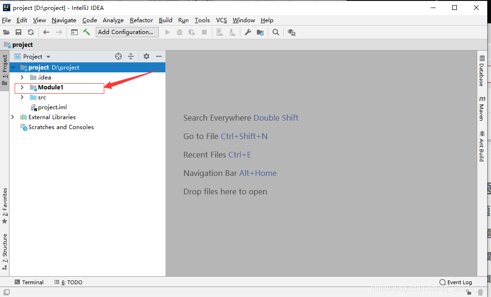Screen dimensions: 491x297
Task: Open the View menu
Action: pyautogui.click(x=39, y=20)
